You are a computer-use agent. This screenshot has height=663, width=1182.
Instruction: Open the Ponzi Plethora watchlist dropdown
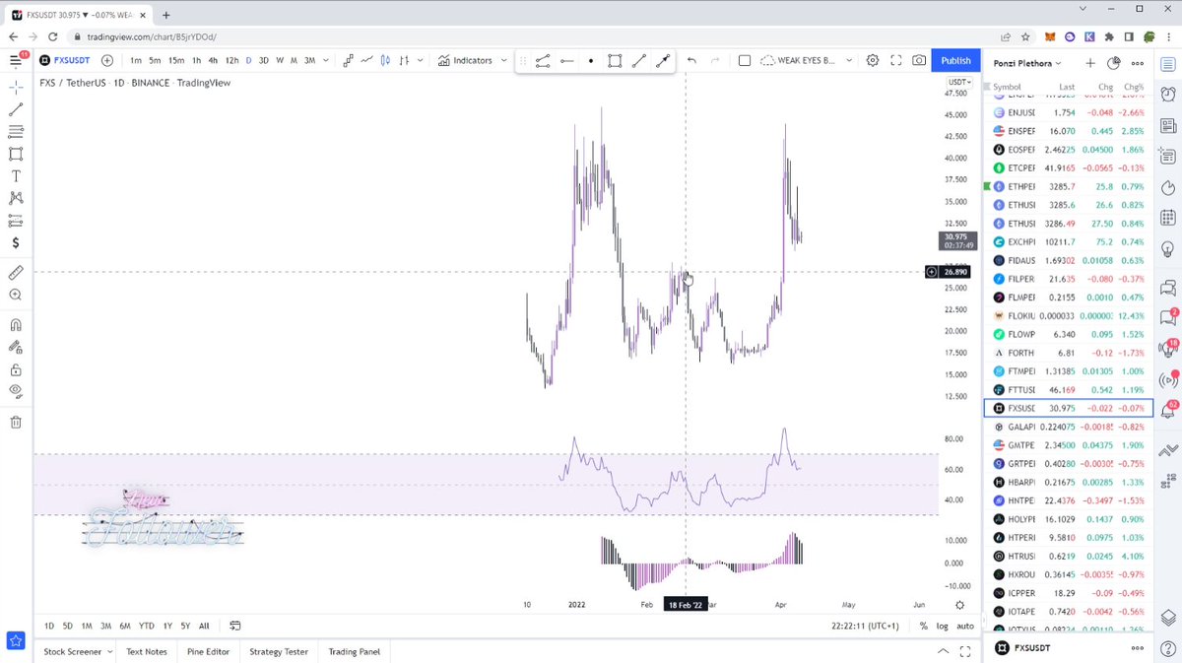[1027, 63]
